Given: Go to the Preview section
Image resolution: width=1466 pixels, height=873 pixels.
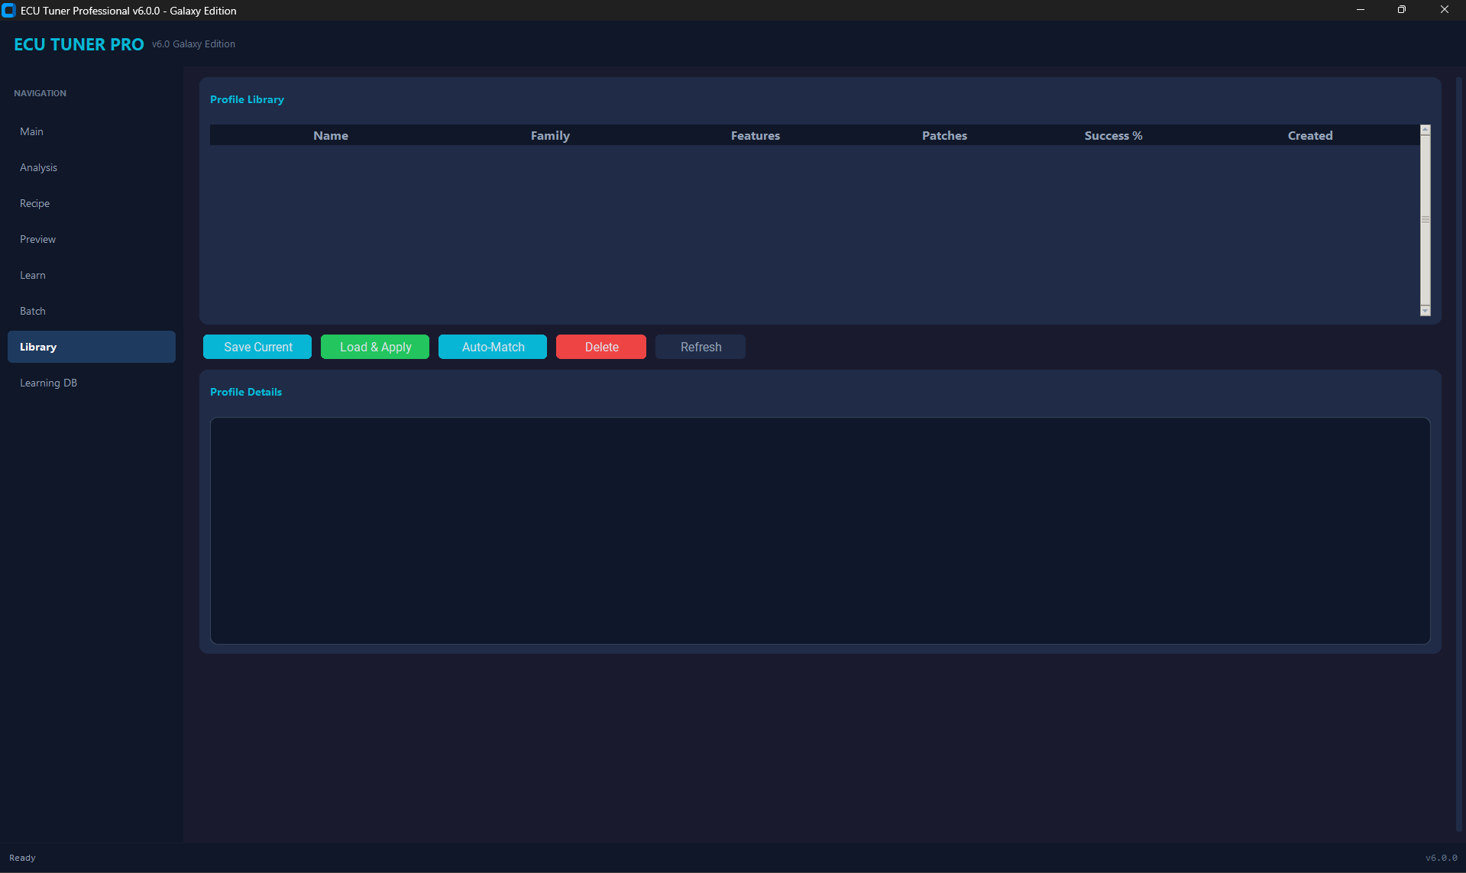Looking at the screenshot, I should click(37, 239).
